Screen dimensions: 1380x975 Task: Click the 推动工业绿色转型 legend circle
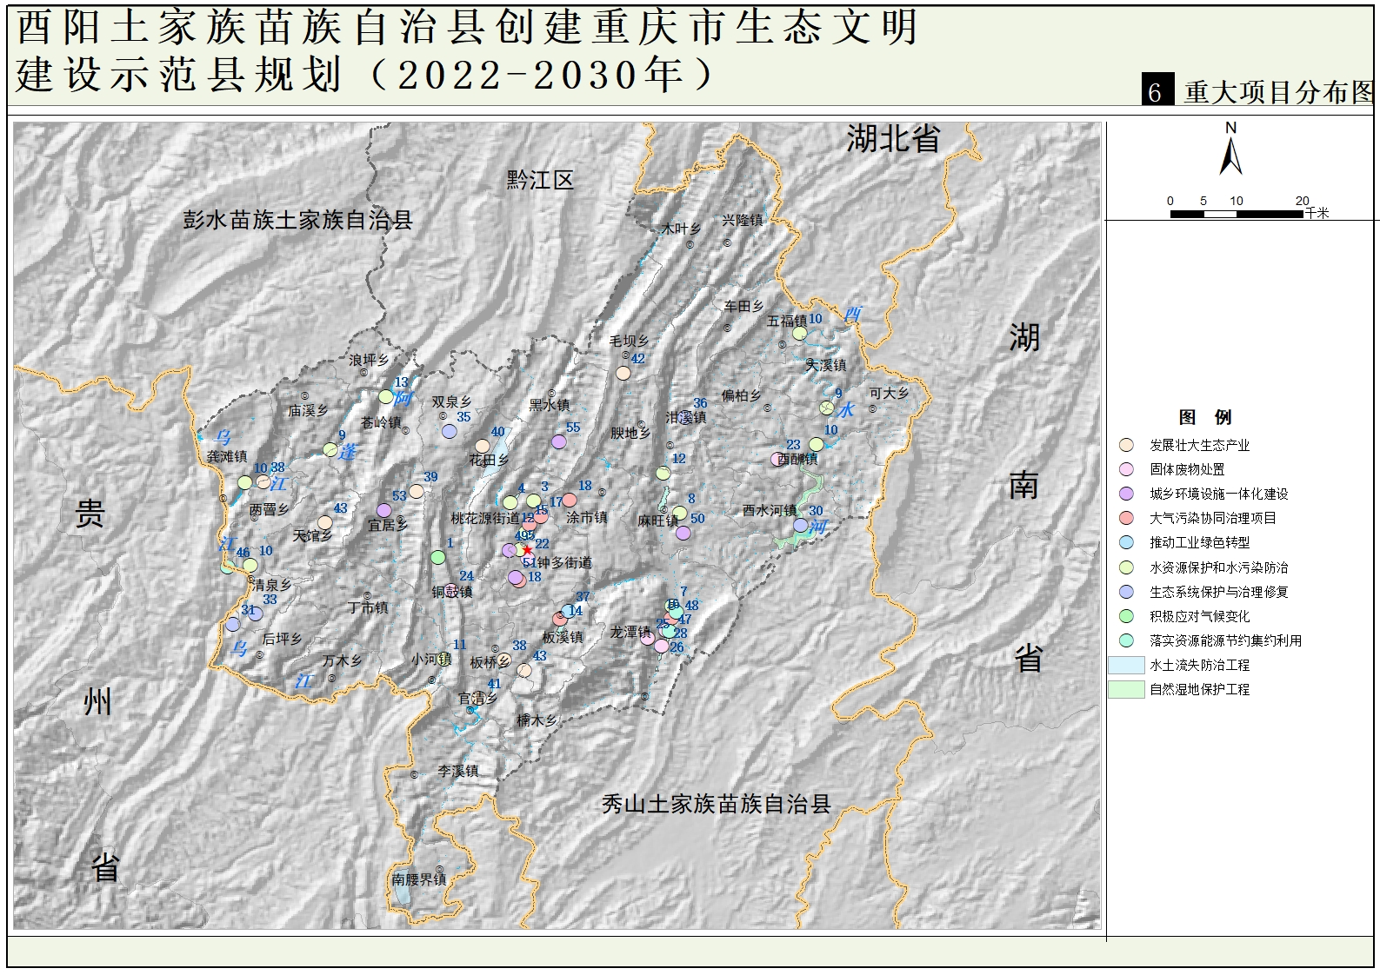[x=1127, y=542]
